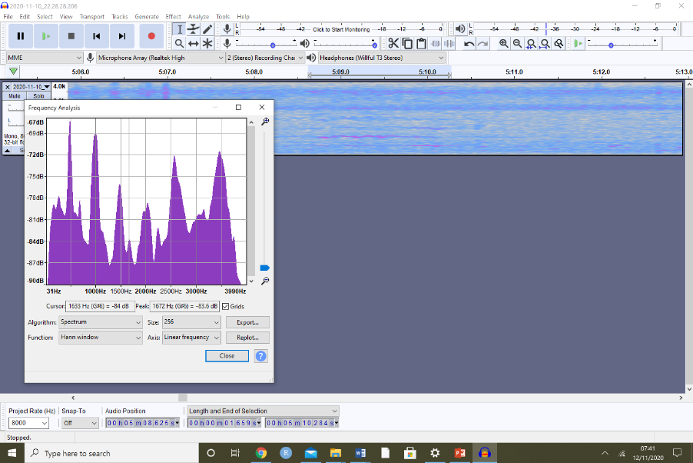Click the Windows Start button
Viewport: 693px width, 463px height.
12,453
